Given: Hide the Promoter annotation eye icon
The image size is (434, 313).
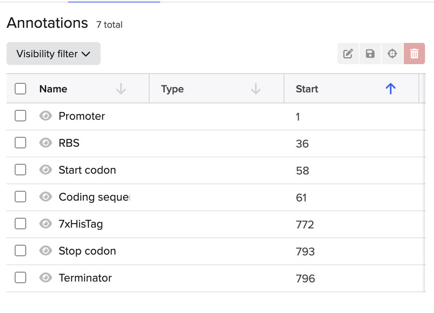Looking at the screenshot, I should (x=45, y=116).
